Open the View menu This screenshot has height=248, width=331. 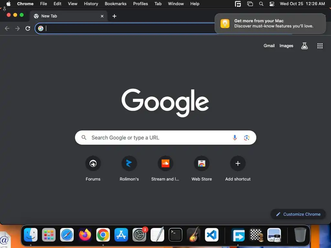73,4
